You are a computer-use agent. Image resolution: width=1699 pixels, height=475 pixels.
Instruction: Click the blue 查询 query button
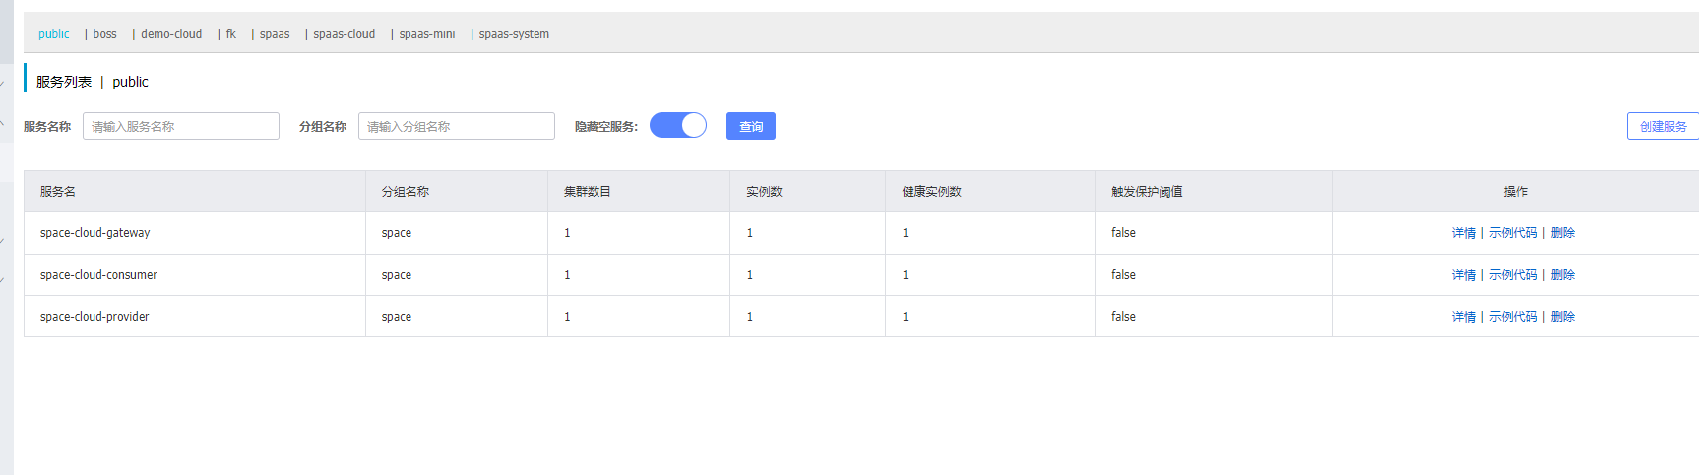751,126
